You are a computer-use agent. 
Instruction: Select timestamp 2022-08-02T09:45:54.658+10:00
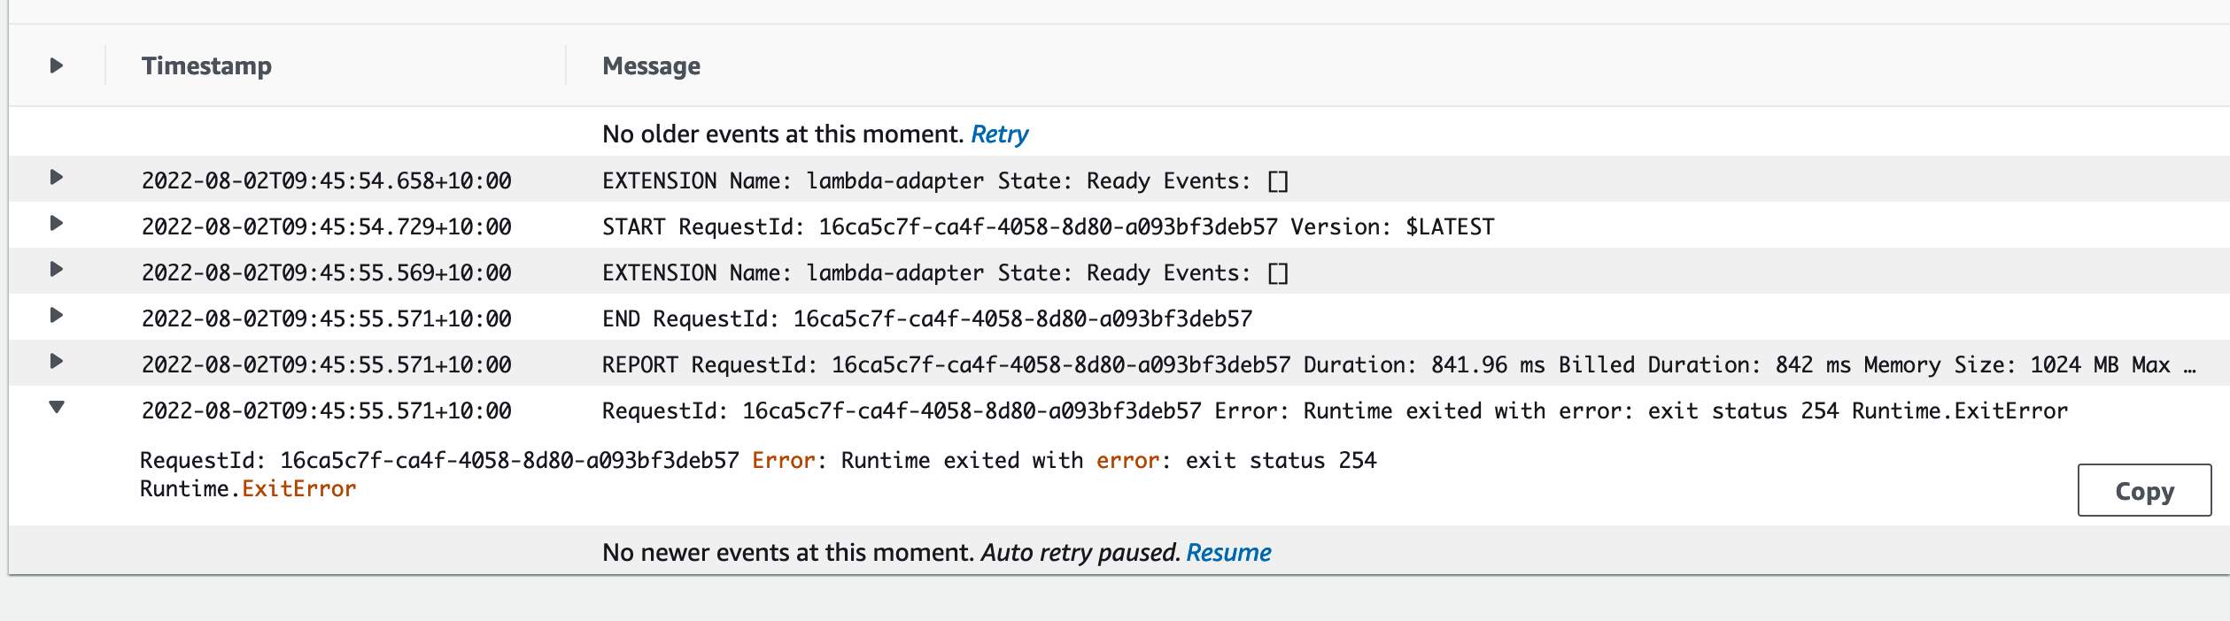[x=326, y=181]
